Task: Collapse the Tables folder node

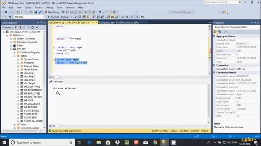Action: [15, 56]
